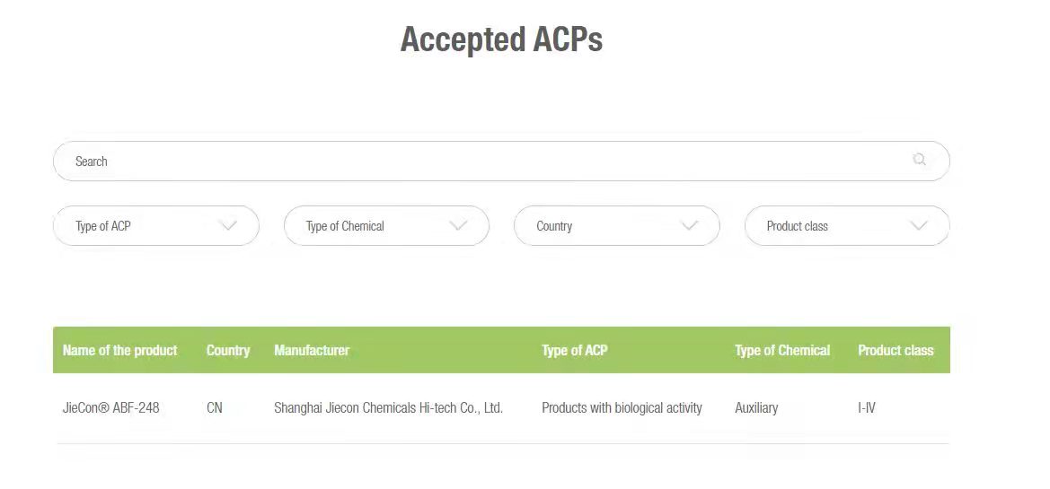Click the Product class table header

click(896, 350)
